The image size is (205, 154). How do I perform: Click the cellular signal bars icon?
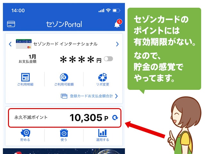101,11
